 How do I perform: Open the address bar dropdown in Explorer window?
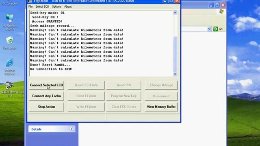(x=209, y=29)
